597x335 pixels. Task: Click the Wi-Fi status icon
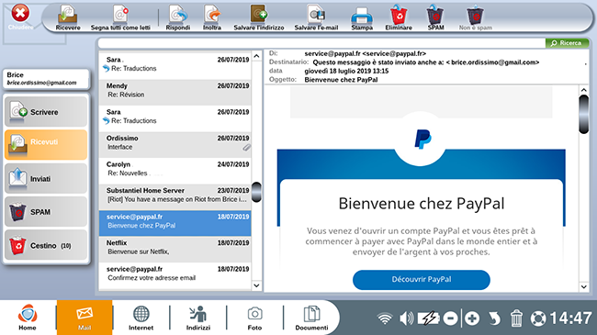385,318
